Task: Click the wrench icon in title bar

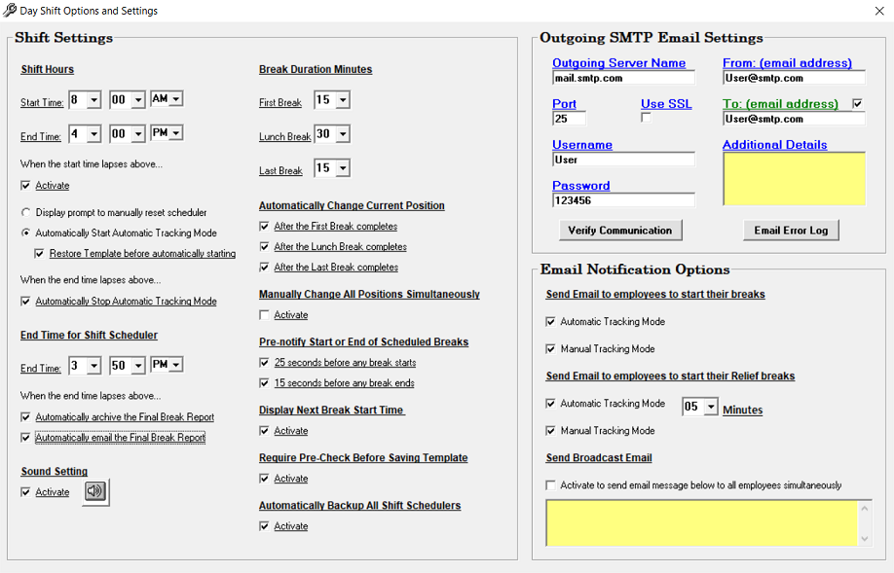Action: [10, 11]
